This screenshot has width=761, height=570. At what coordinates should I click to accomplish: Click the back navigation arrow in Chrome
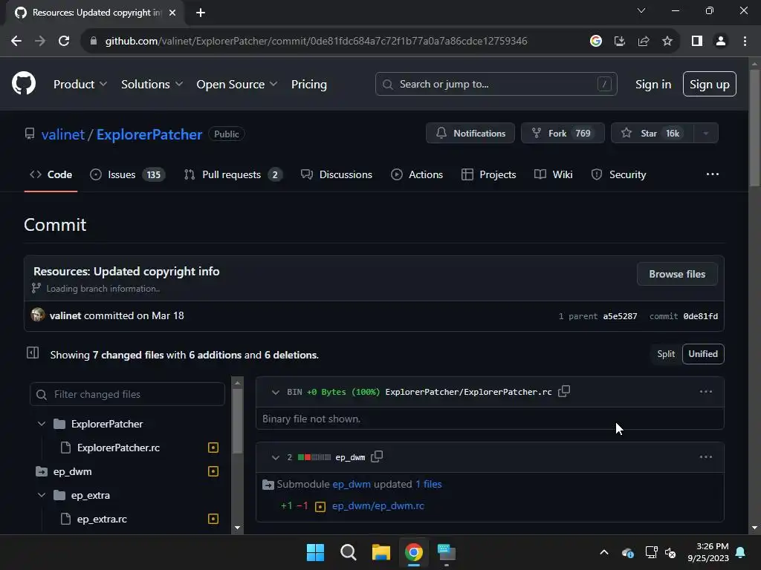tap(16, 42)
